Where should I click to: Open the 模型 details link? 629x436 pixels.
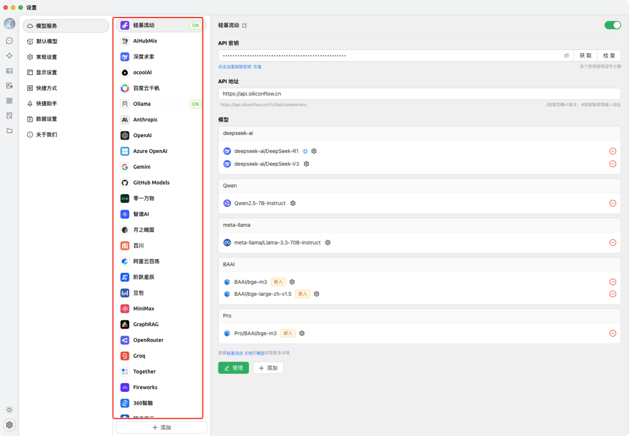click(x=260, y=353)
